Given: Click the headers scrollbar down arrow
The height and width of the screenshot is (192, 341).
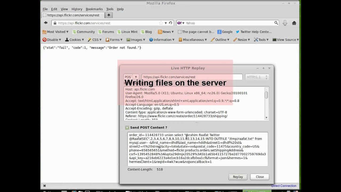Looking at the screenshot, I should tap(266, 118).
